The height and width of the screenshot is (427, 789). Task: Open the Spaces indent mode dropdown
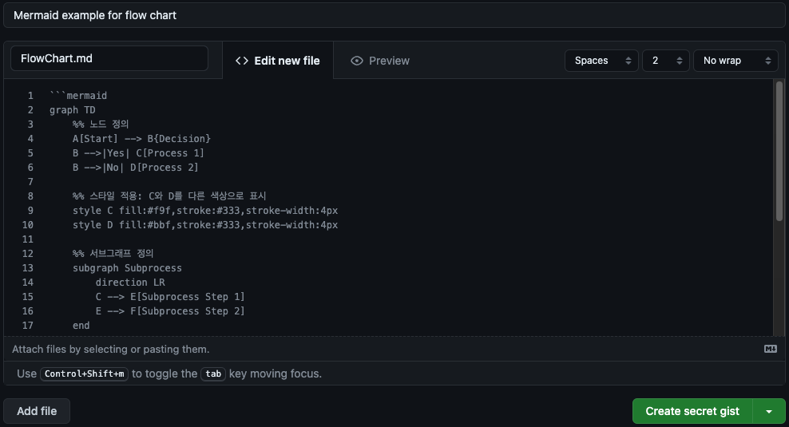coord(601,61)
